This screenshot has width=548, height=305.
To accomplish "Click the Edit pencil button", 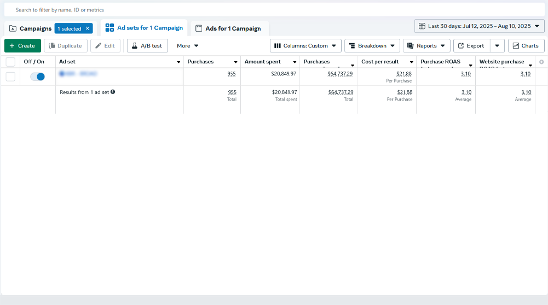I will (105, 46).
